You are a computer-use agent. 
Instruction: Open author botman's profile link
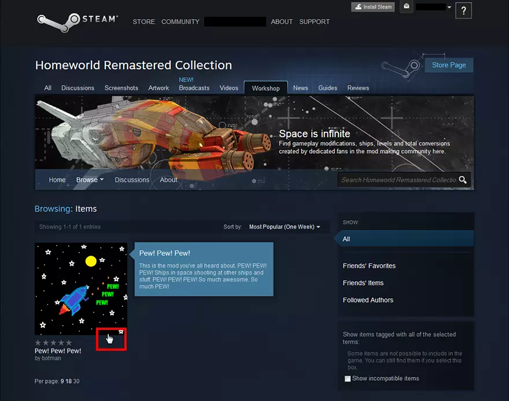[x=51, y=358]
